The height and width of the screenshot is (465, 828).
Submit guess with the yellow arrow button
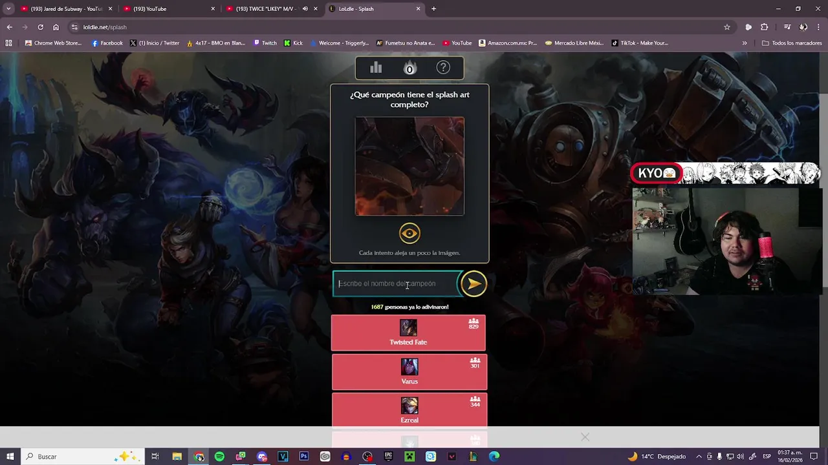(x=474, y=284)
